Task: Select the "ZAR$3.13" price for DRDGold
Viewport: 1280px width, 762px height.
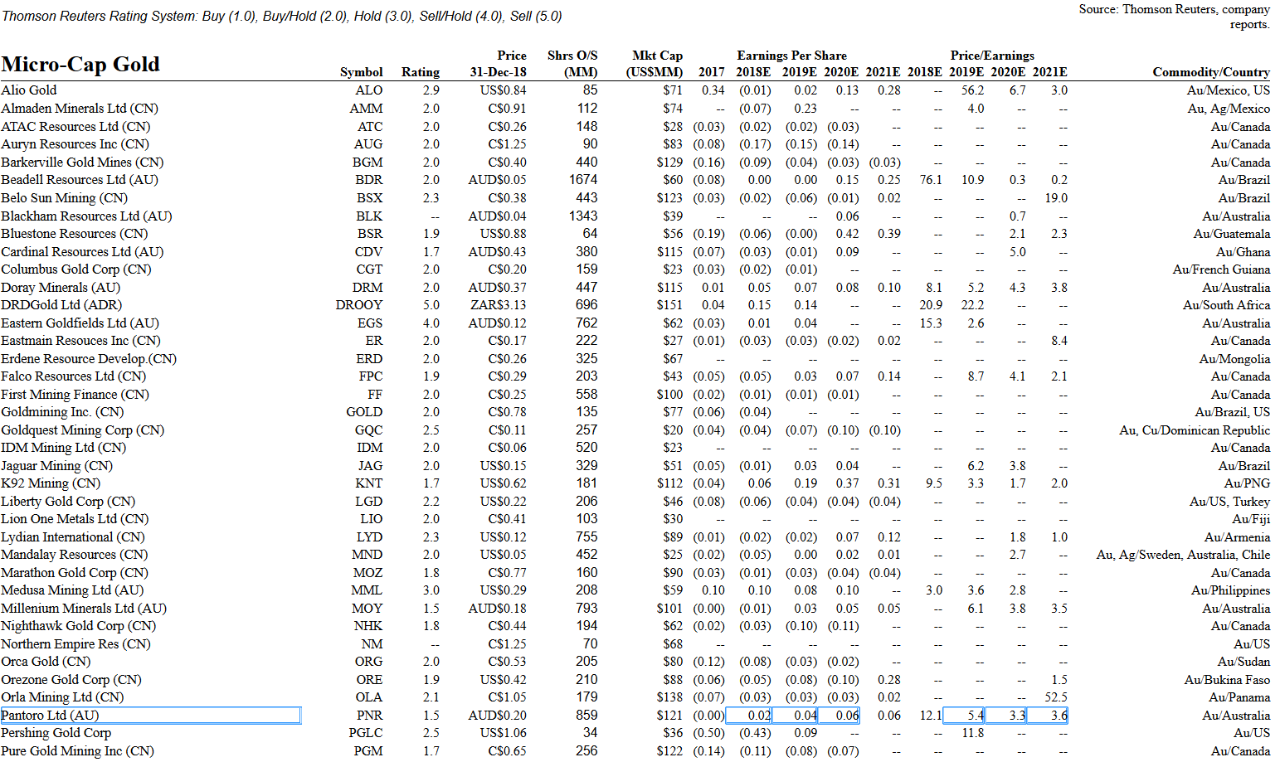Action: (498, 305)
